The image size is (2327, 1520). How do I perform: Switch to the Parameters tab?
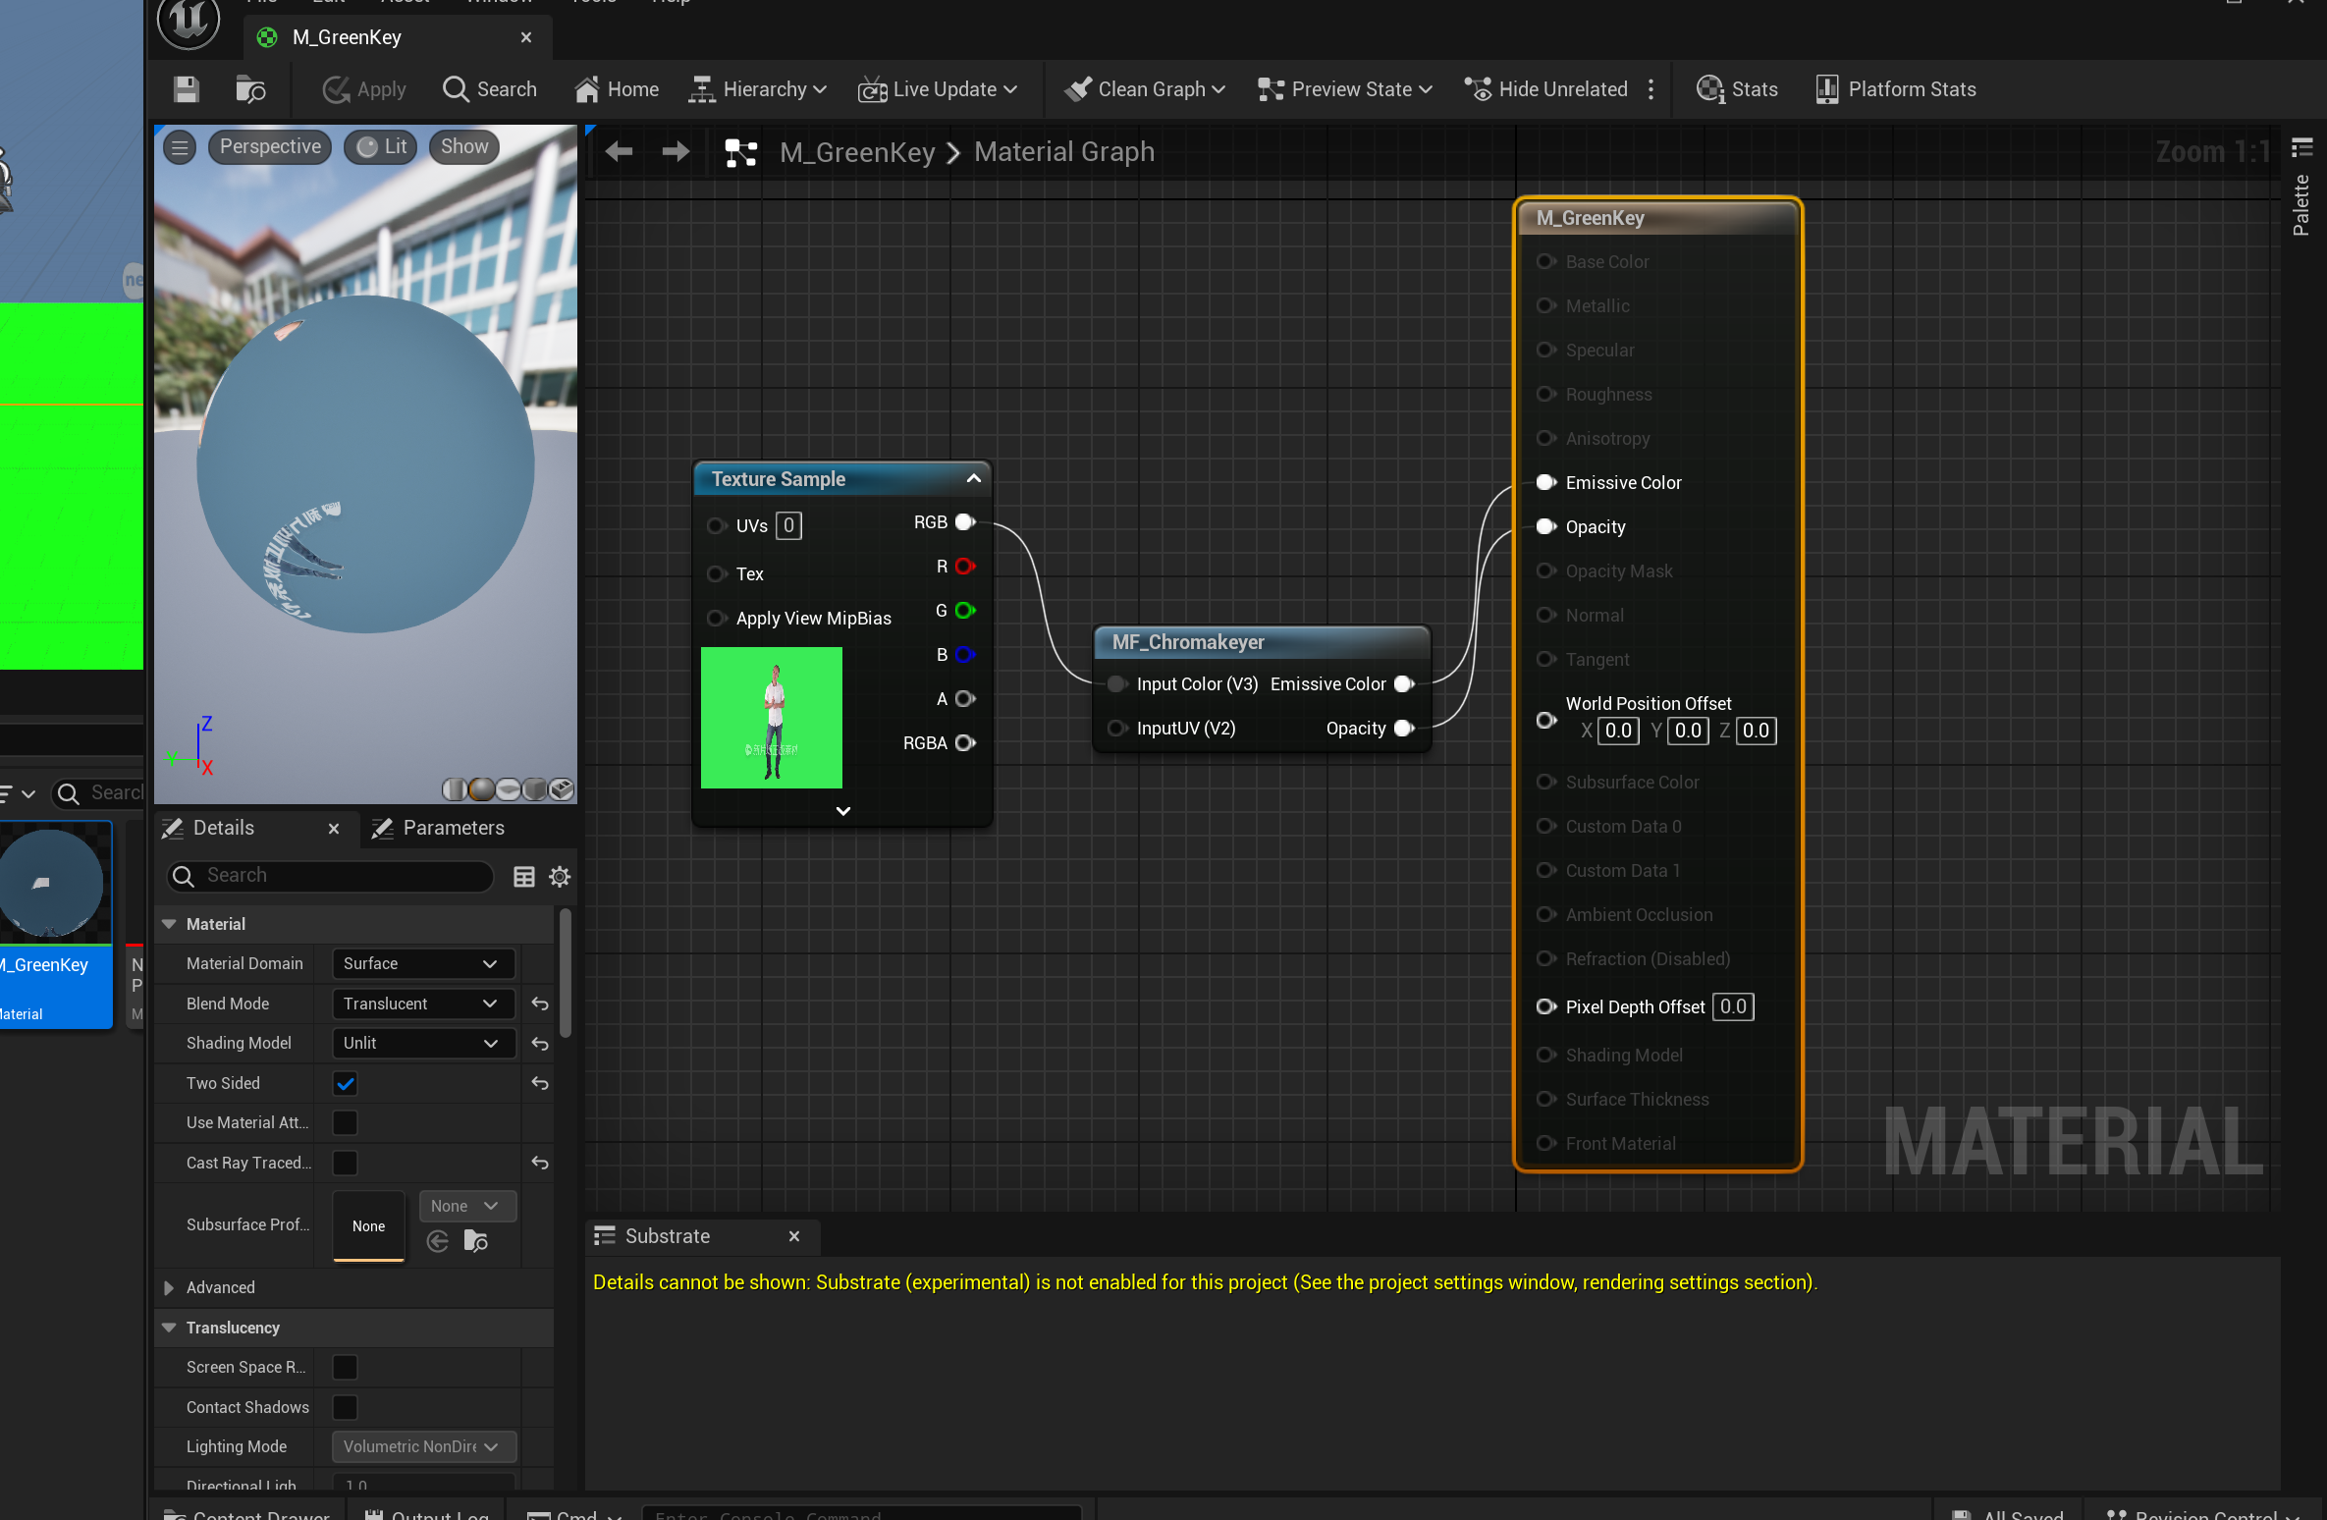[439, 828]
